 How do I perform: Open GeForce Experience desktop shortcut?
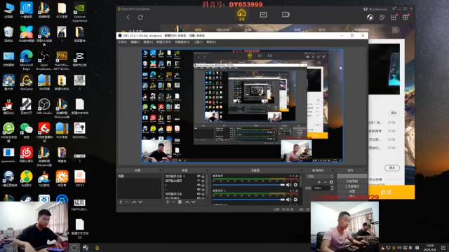tap(79, 12)
